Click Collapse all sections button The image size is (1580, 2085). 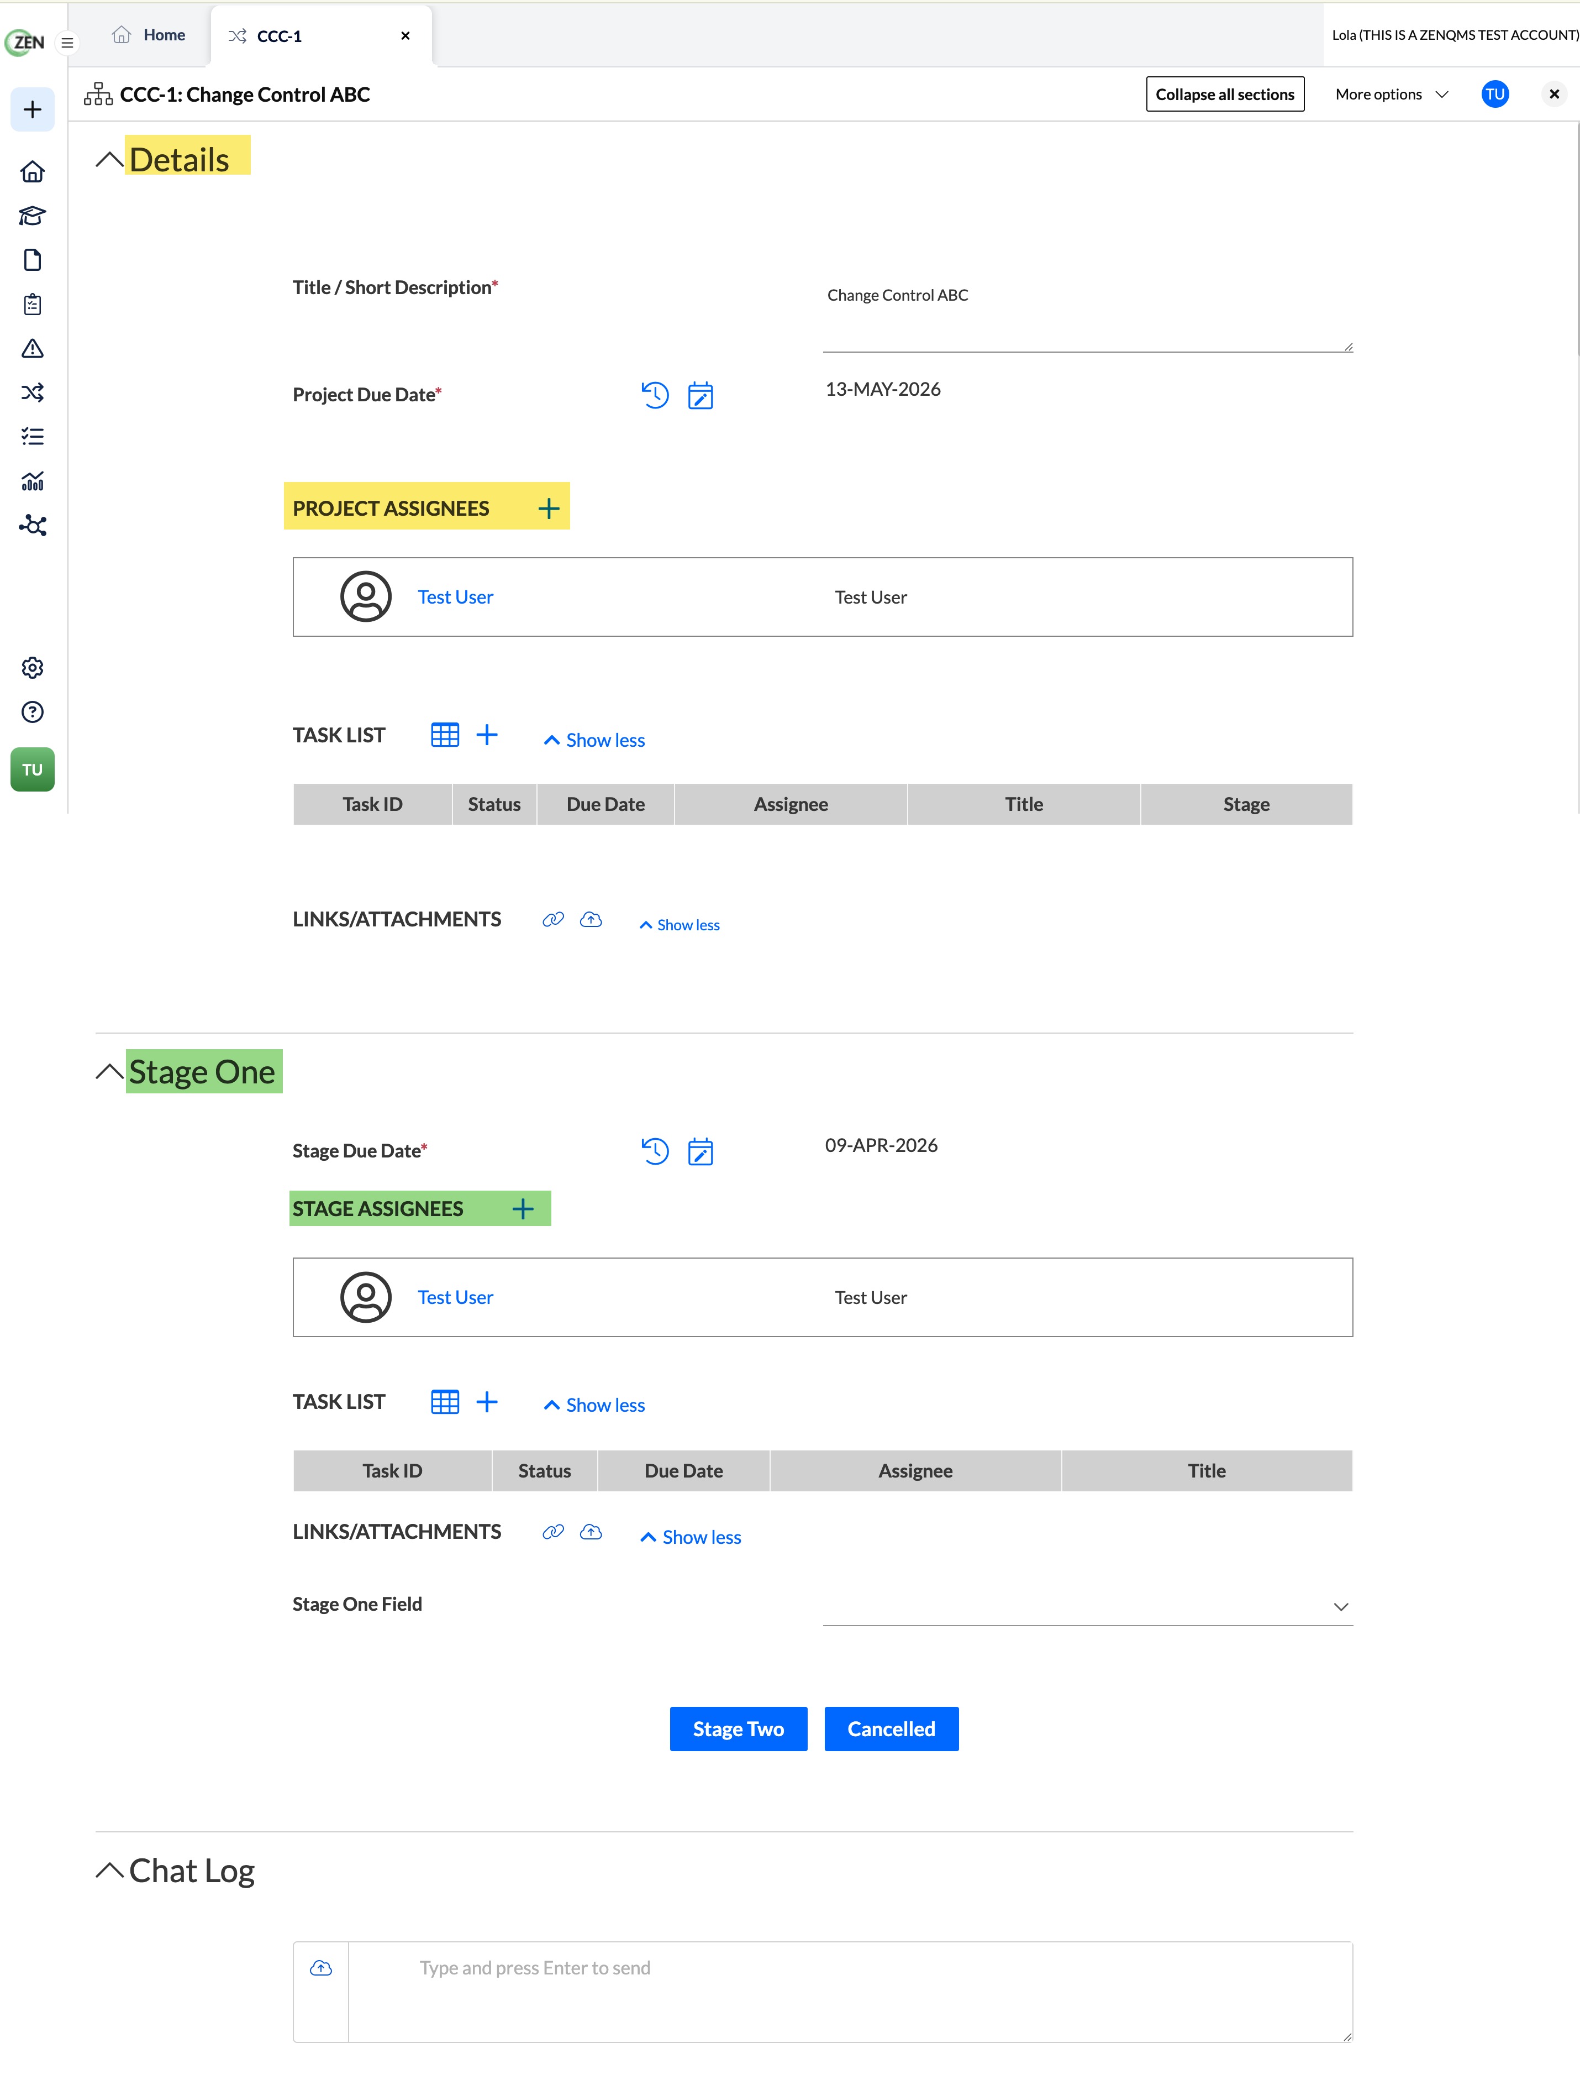click(1225, 95)
